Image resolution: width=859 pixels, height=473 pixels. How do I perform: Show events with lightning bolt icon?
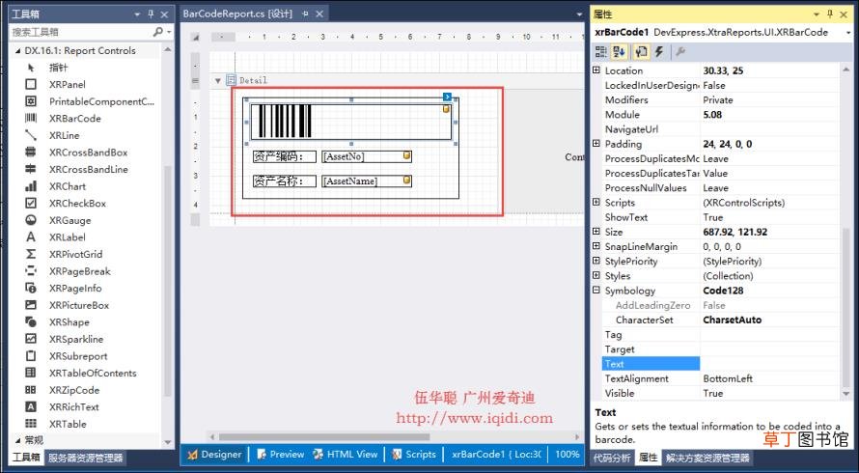(659, 52)
